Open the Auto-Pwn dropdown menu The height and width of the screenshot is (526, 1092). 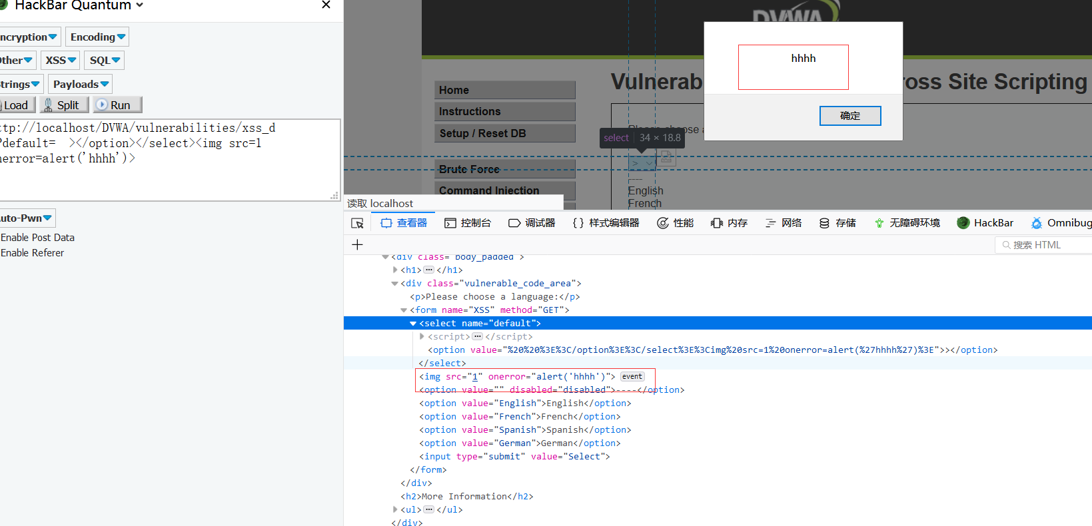27,218
